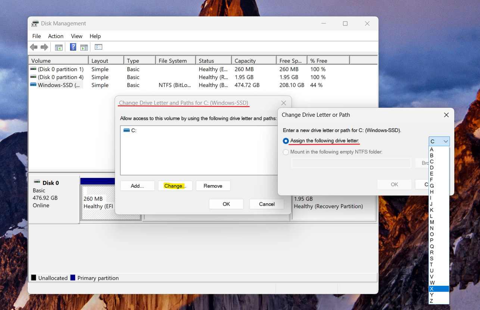Viewport: 480px width, 310px height.
Task: Sort by the Type column header
Action: tap(140, 60)
